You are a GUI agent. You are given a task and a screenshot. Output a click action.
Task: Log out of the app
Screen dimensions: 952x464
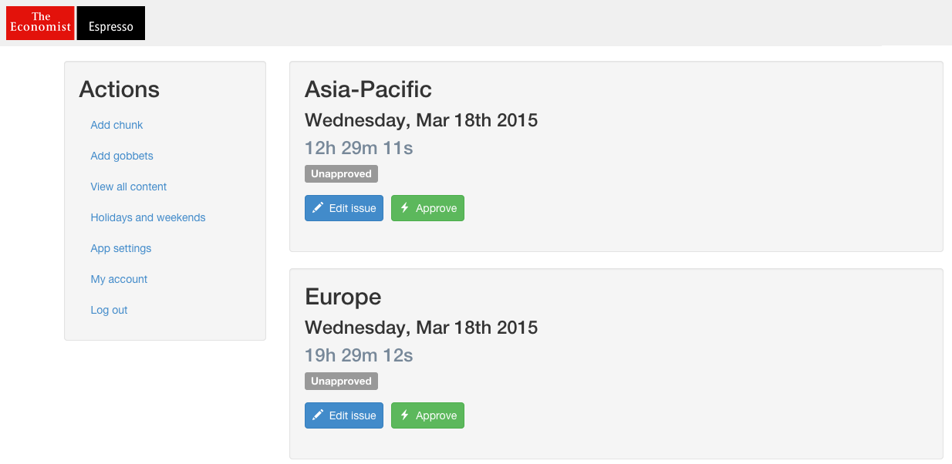(109, 310)
